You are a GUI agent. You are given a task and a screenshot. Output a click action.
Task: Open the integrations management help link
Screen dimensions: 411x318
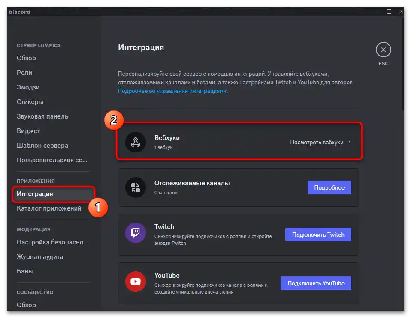172,91
